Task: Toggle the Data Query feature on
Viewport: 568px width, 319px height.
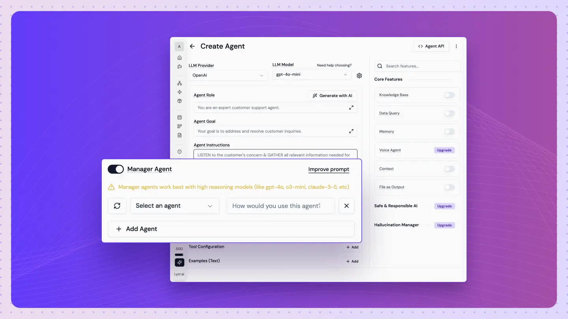Action: pyautogui.click(x=449, y=113)
